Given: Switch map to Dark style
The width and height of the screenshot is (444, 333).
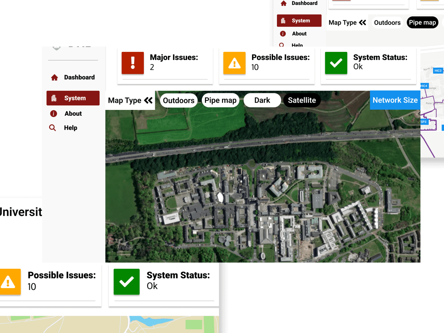Looking at the screenshot, I should point(262,100).
